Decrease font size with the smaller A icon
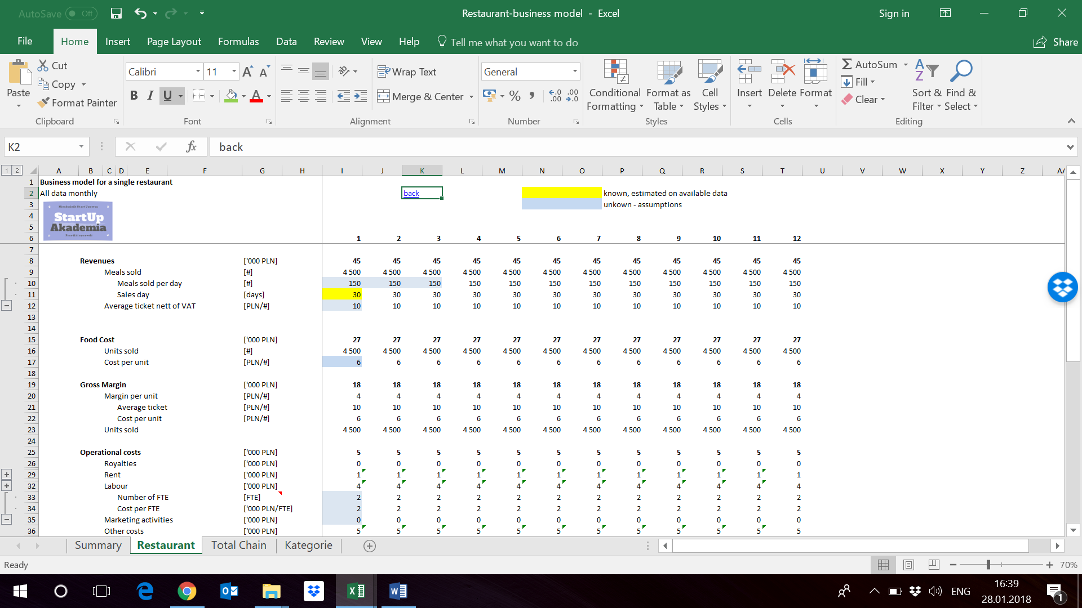Image resolution: width=1082 pixels, height=608 pixels. (264, 71)
